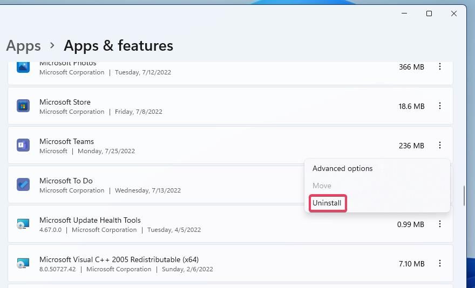Click the Tuesday, 4/5/2022 install date

pos(174,230)
